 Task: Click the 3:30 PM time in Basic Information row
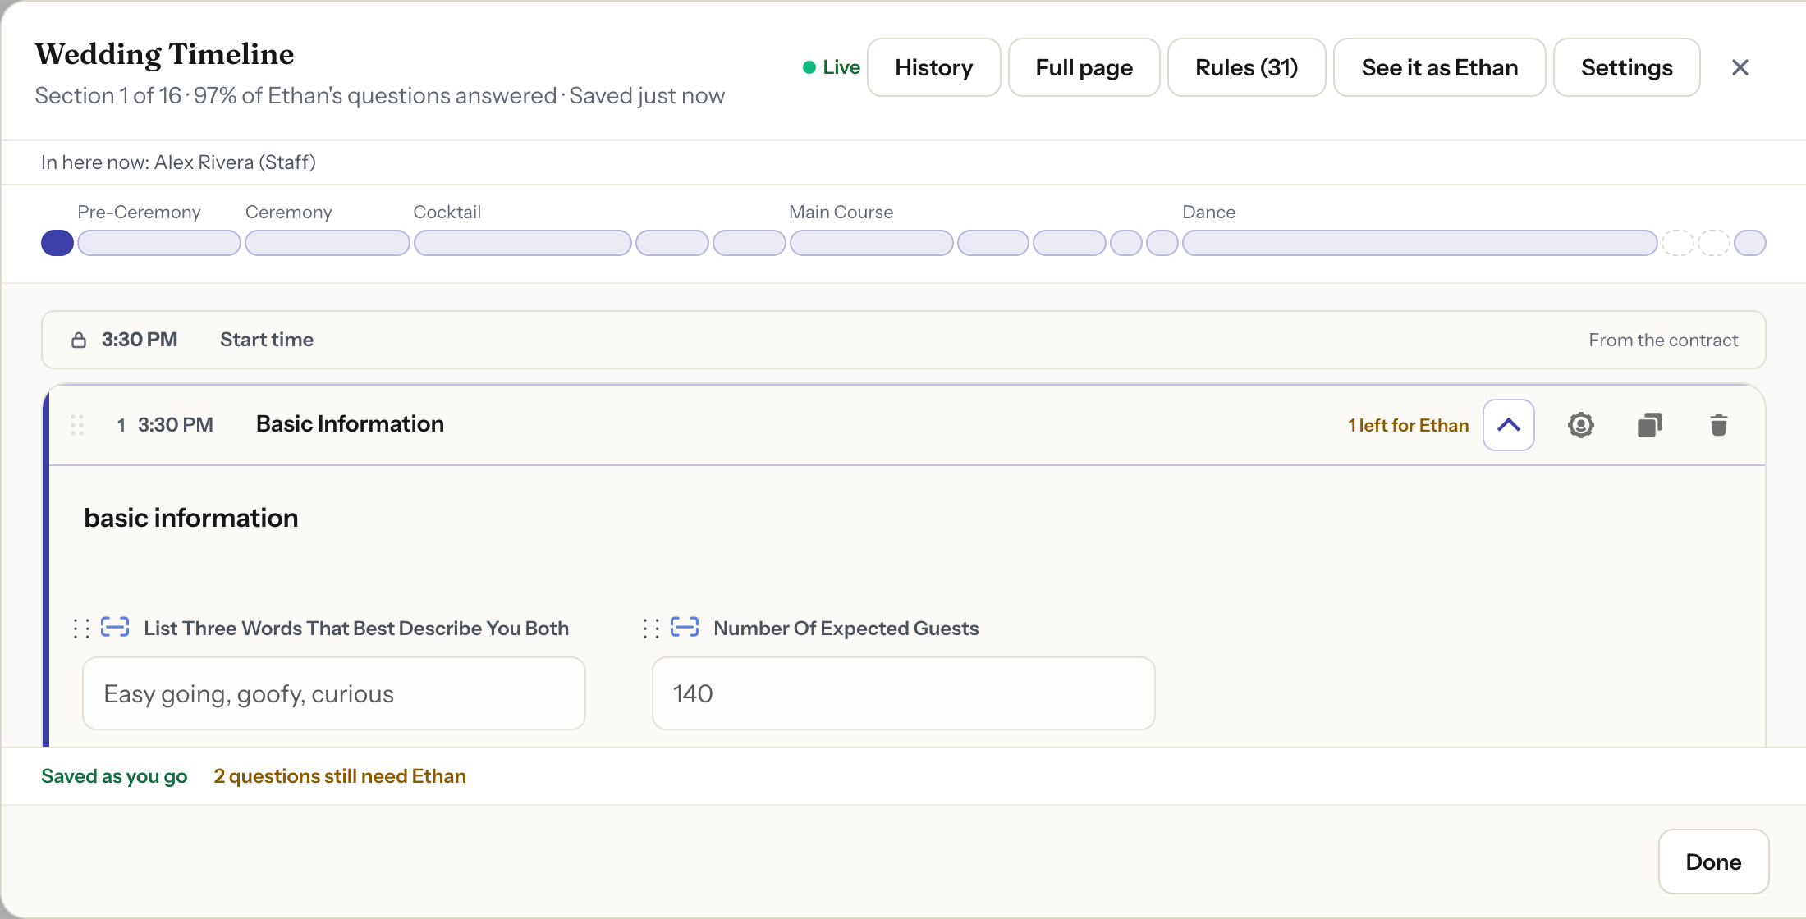176,425
